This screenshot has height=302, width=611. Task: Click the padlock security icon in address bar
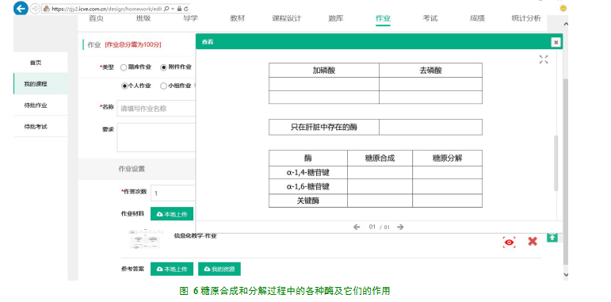[x=179, y=8]
